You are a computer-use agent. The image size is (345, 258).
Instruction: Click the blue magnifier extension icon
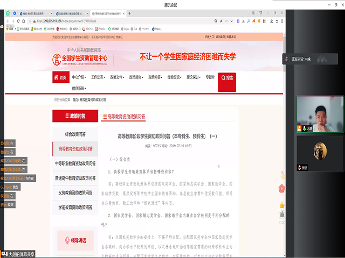point(249,21)
